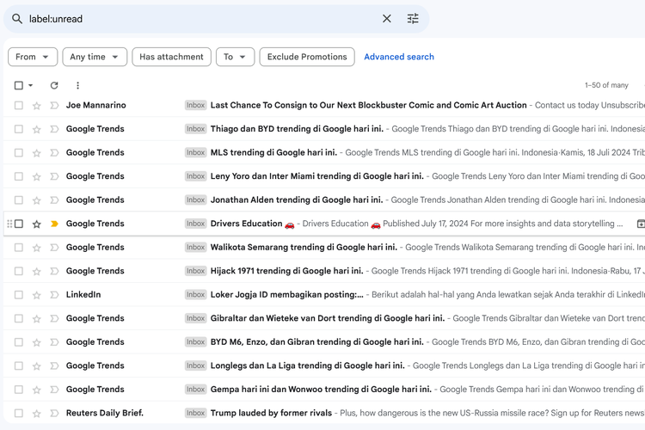Mark the Hijack 1971 email as important
This screenshot has width=645, height=430.
pyautogui.click(x=54, y=271)
